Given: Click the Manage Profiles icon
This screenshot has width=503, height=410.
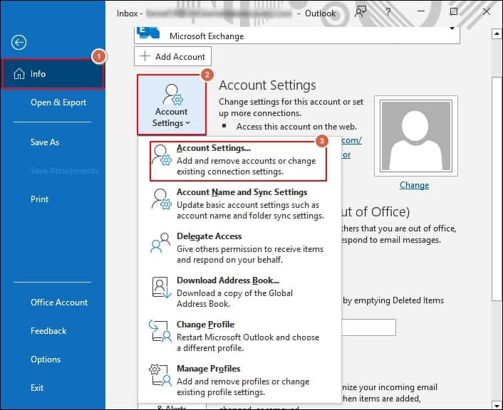Looking at the screenshot, I should (x=162, y=376).
